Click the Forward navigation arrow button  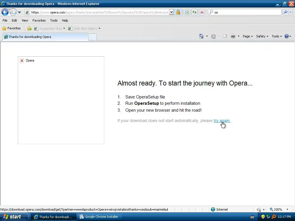pos(13,12)
